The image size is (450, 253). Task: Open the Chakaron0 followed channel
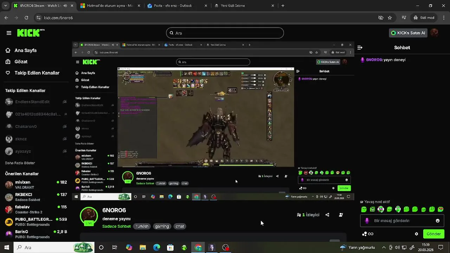(x=36, y=126)
